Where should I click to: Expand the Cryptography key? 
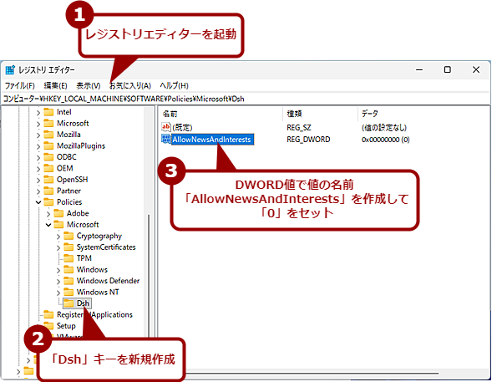click(x=58, y=237)
